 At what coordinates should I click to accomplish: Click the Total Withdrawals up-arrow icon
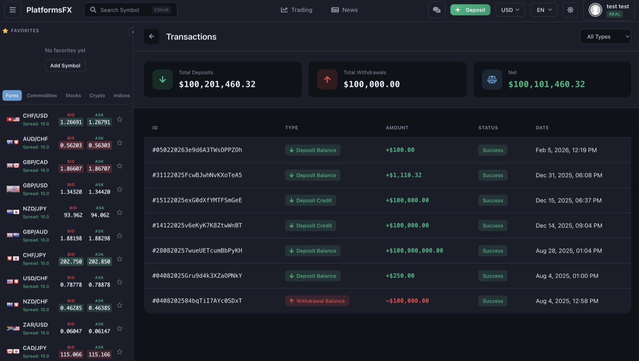click(x=327, y=79)
